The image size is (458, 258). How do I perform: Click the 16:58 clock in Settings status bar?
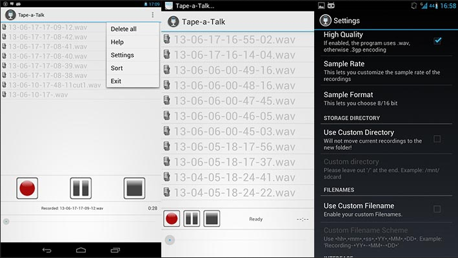pos(448,6)
